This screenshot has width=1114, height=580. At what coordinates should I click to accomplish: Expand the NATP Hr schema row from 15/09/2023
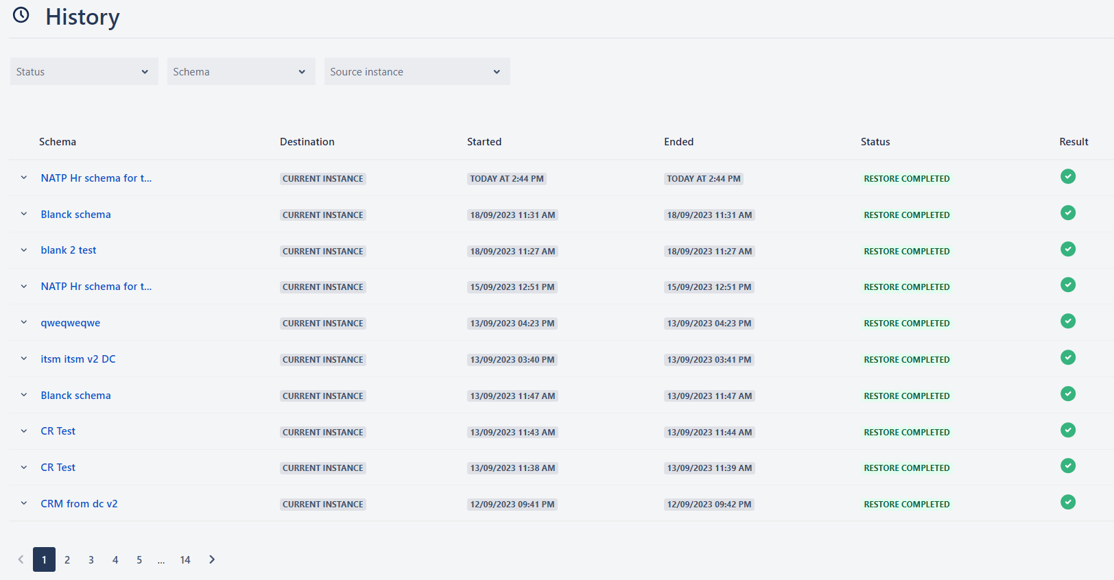click(x=24, y=287)
